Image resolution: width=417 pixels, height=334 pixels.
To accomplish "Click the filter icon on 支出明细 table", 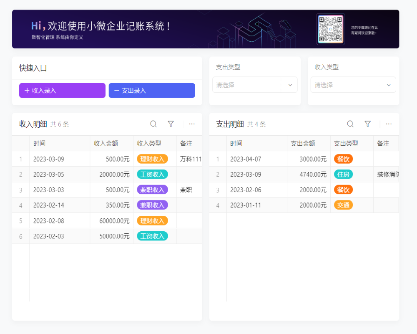I will coord(367,124).
